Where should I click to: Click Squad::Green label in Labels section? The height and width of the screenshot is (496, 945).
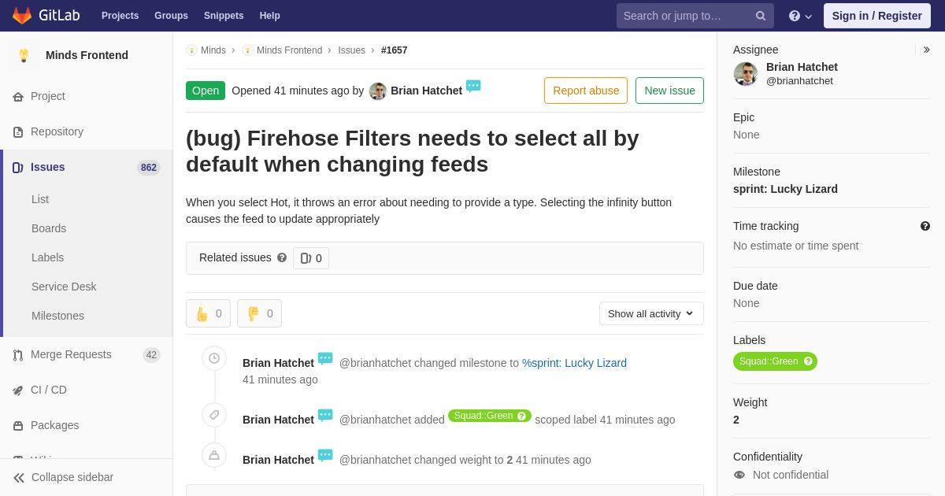[x=775, y=361]
